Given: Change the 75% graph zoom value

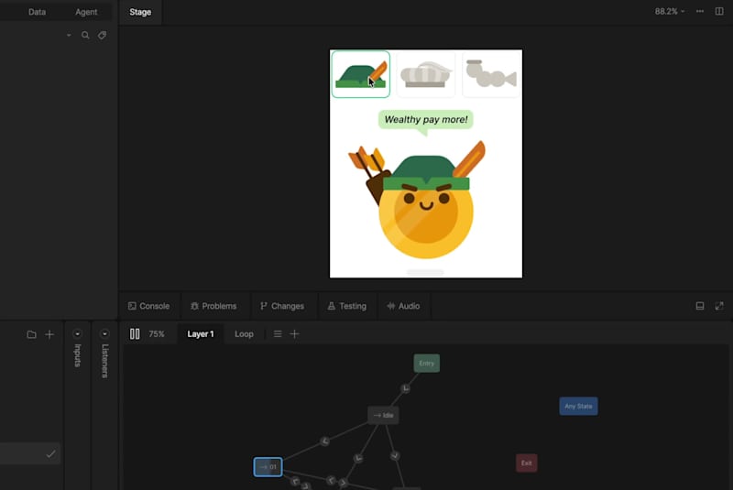Looking at the screenshot, I should click(157, 334).
